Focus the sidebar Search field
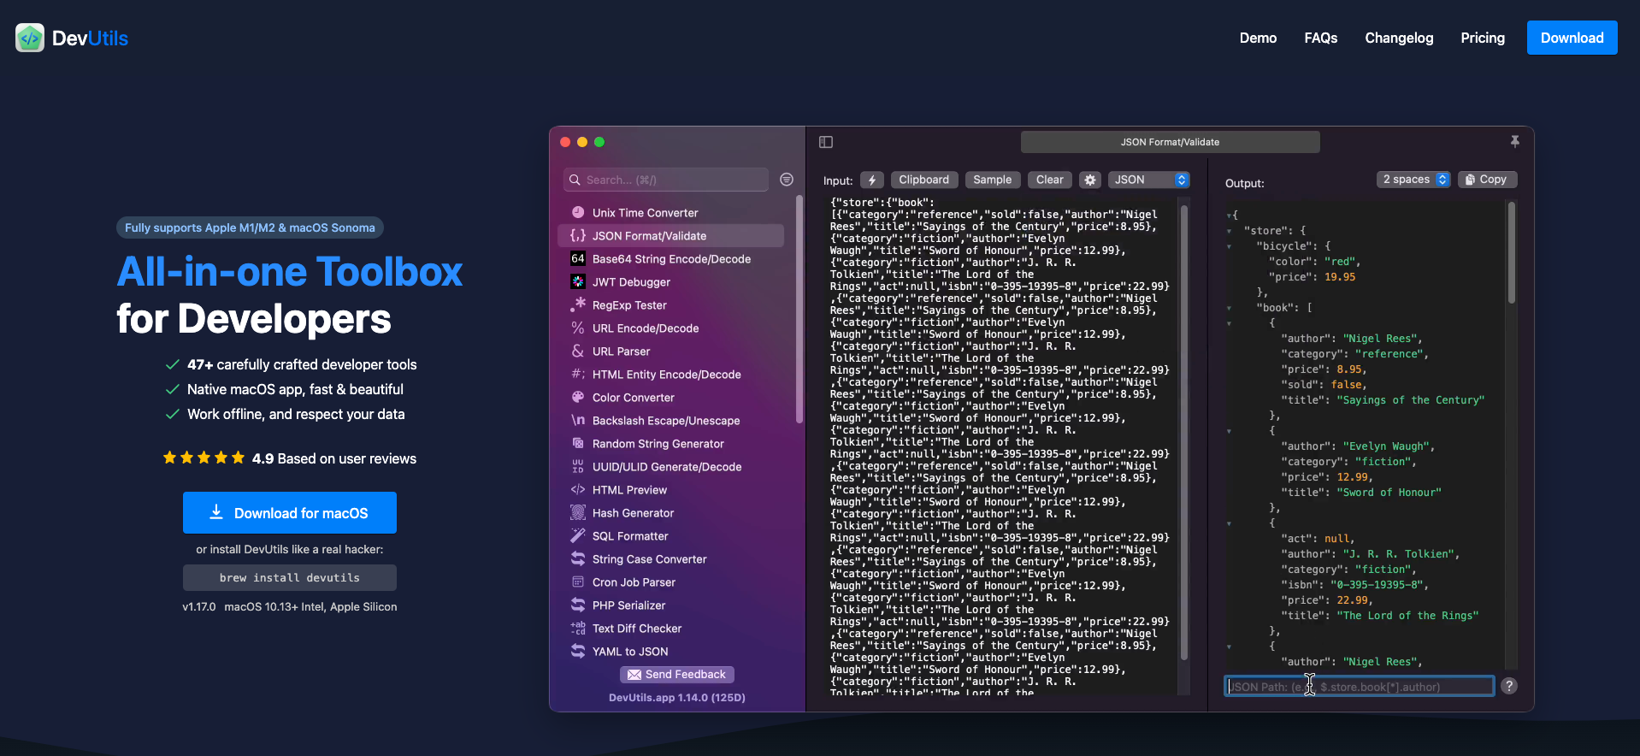Screen dimensions: 1640x756 coord(667,180)
